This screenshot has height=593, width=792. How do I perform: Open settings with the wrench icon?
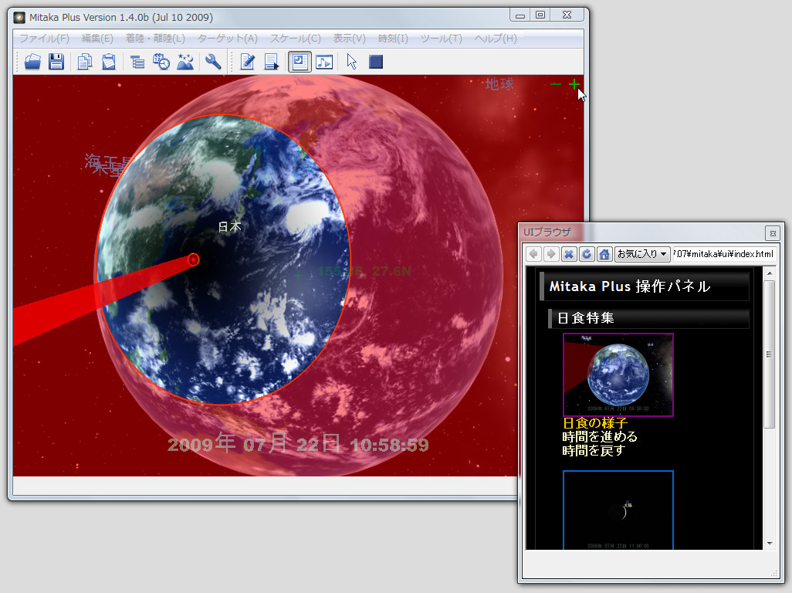click(x=214, y=62)
